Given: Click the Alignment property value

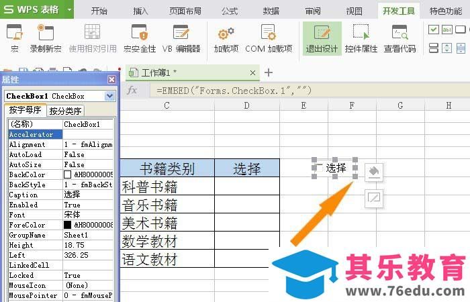Looking at the screenshot, I should tap(88, 144).
